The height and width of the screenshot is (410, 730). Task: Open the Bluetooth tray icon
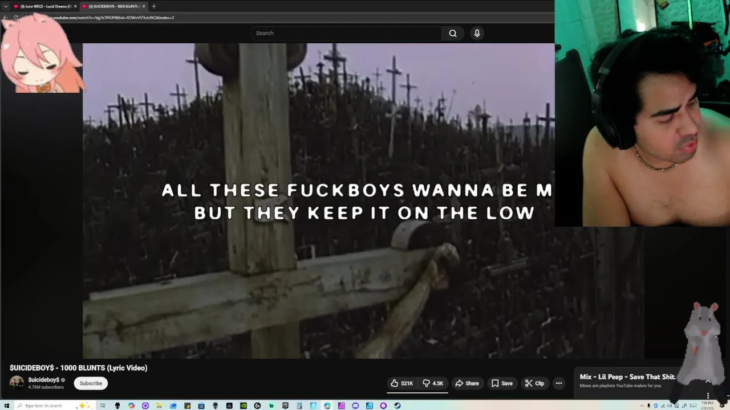656,405
